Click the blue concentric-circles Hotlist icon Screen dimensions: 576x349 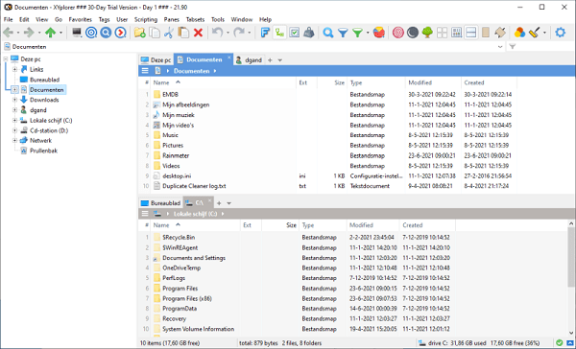(91, 33)
